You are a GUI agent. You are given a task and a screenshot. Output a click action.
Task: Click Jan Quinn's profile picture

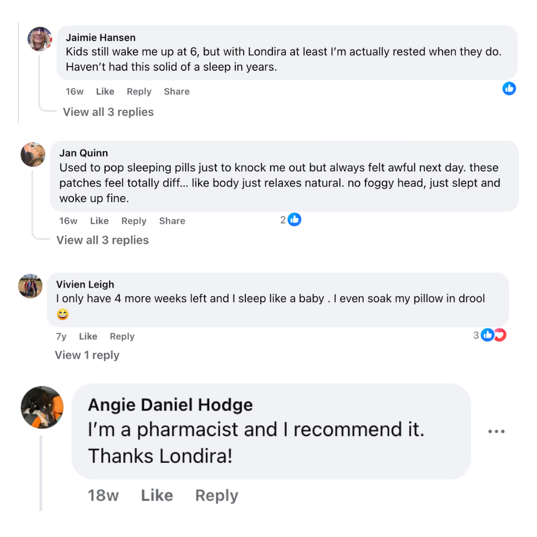(33, 155)
